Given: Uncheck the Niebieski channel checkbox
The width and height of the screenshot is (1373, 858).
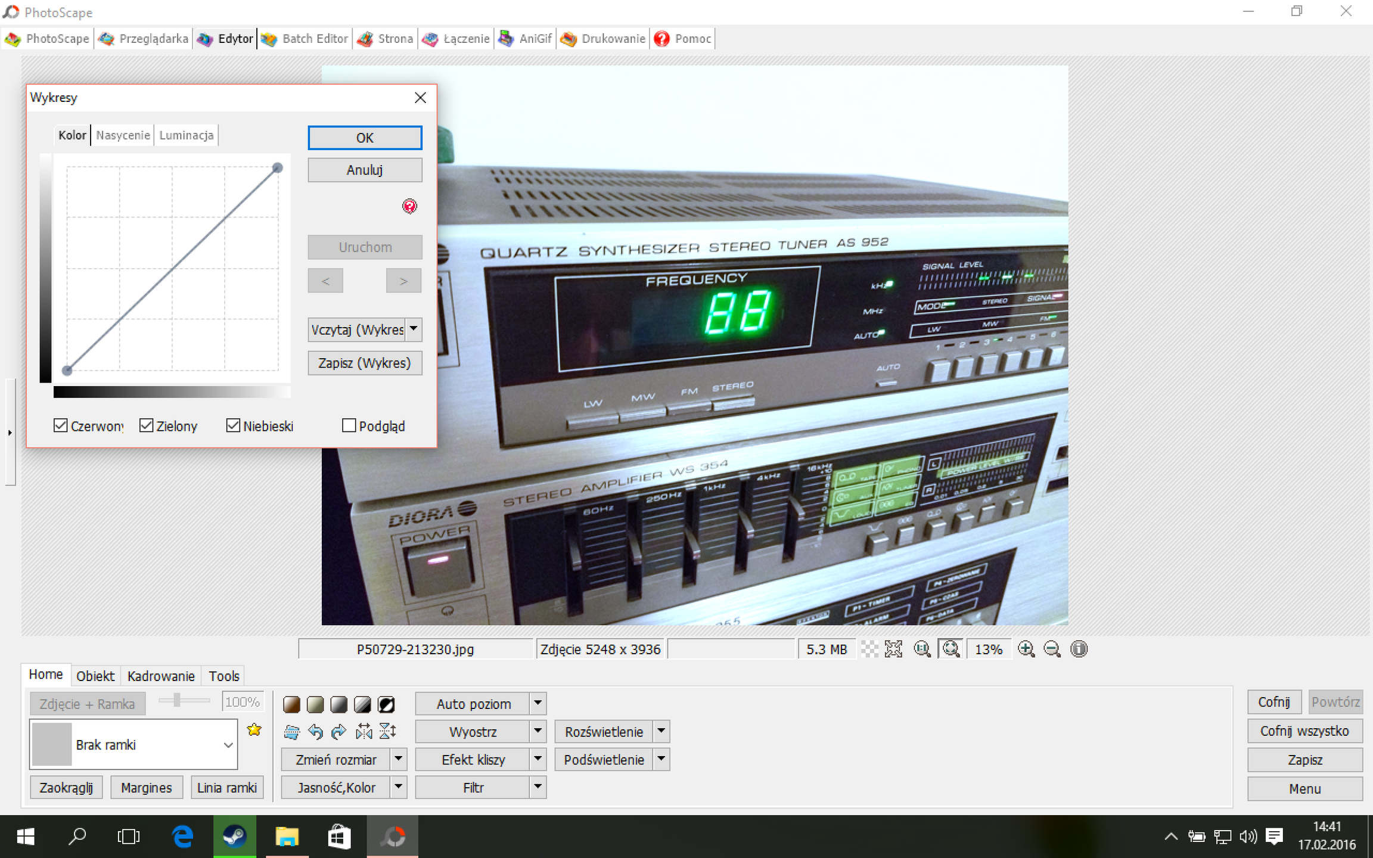Looking at the screenshot, I should pyautogui.click(x=233, y=425).
